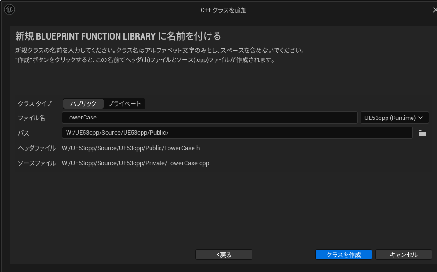This screenshot has width=437, height=272.
Task: Click the パス field with Public directory
Action: (x=237, y=133)
